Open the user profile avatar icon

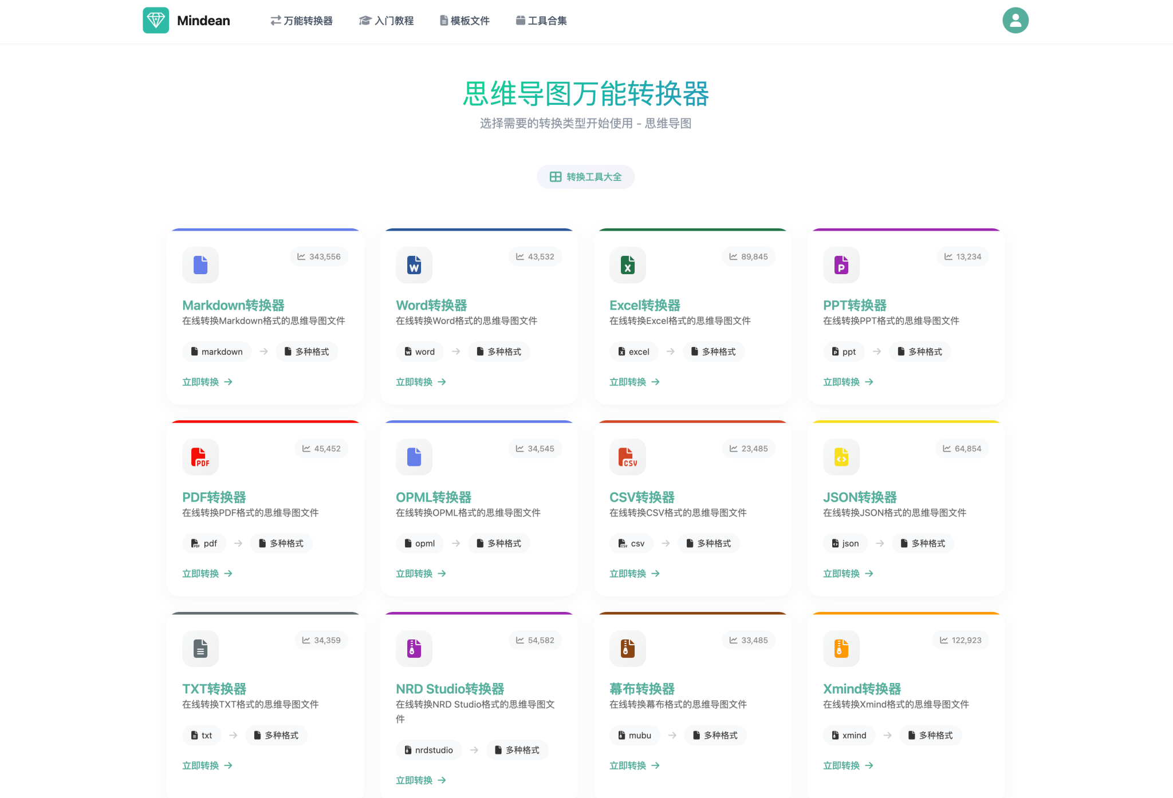[1015, 21]
